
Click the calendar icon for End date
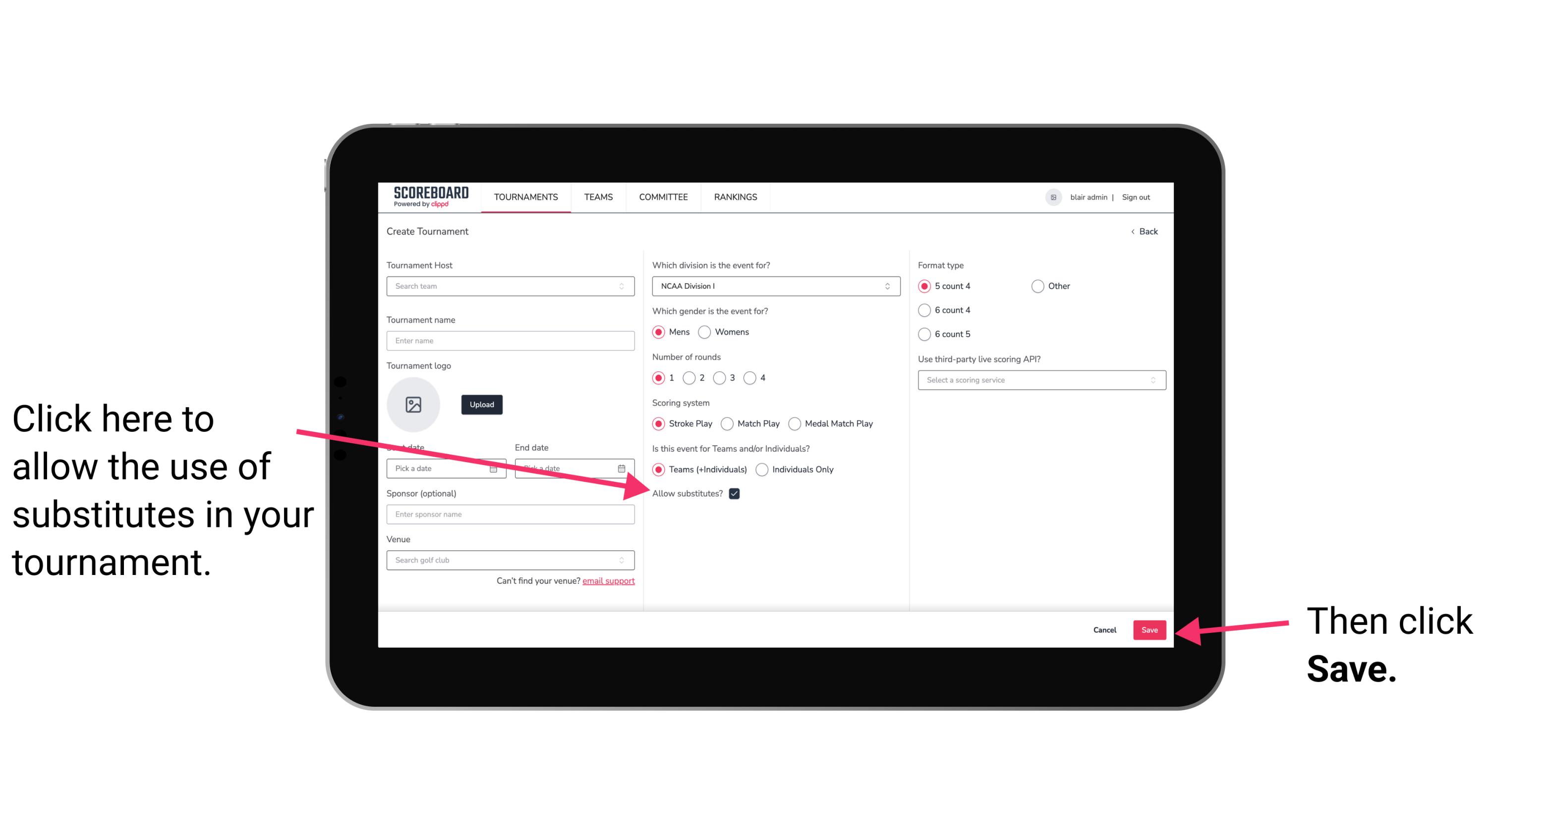click(x=625, y=468)
